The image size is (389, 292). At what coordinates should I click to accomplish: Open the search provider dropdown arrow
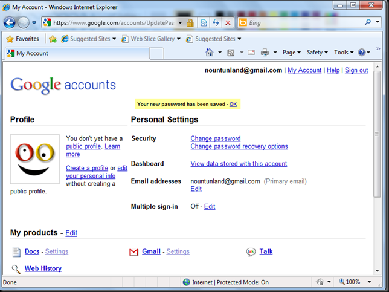click(x=378, y=22)
